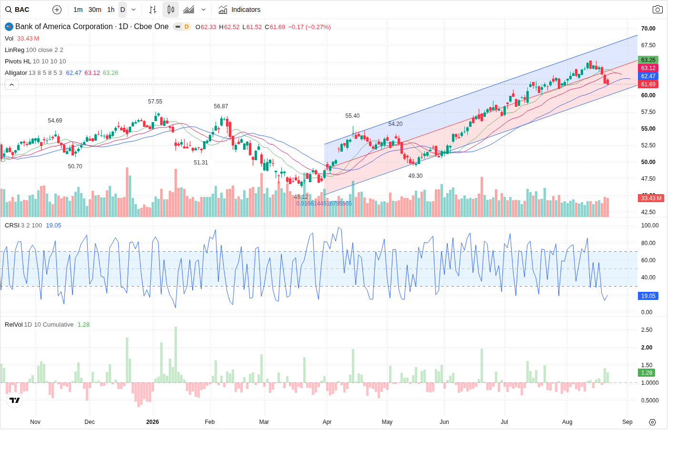Select the Candles chart style icon
Image resolution: width=677 pixels, height=453 pixels.
[171, 10]
